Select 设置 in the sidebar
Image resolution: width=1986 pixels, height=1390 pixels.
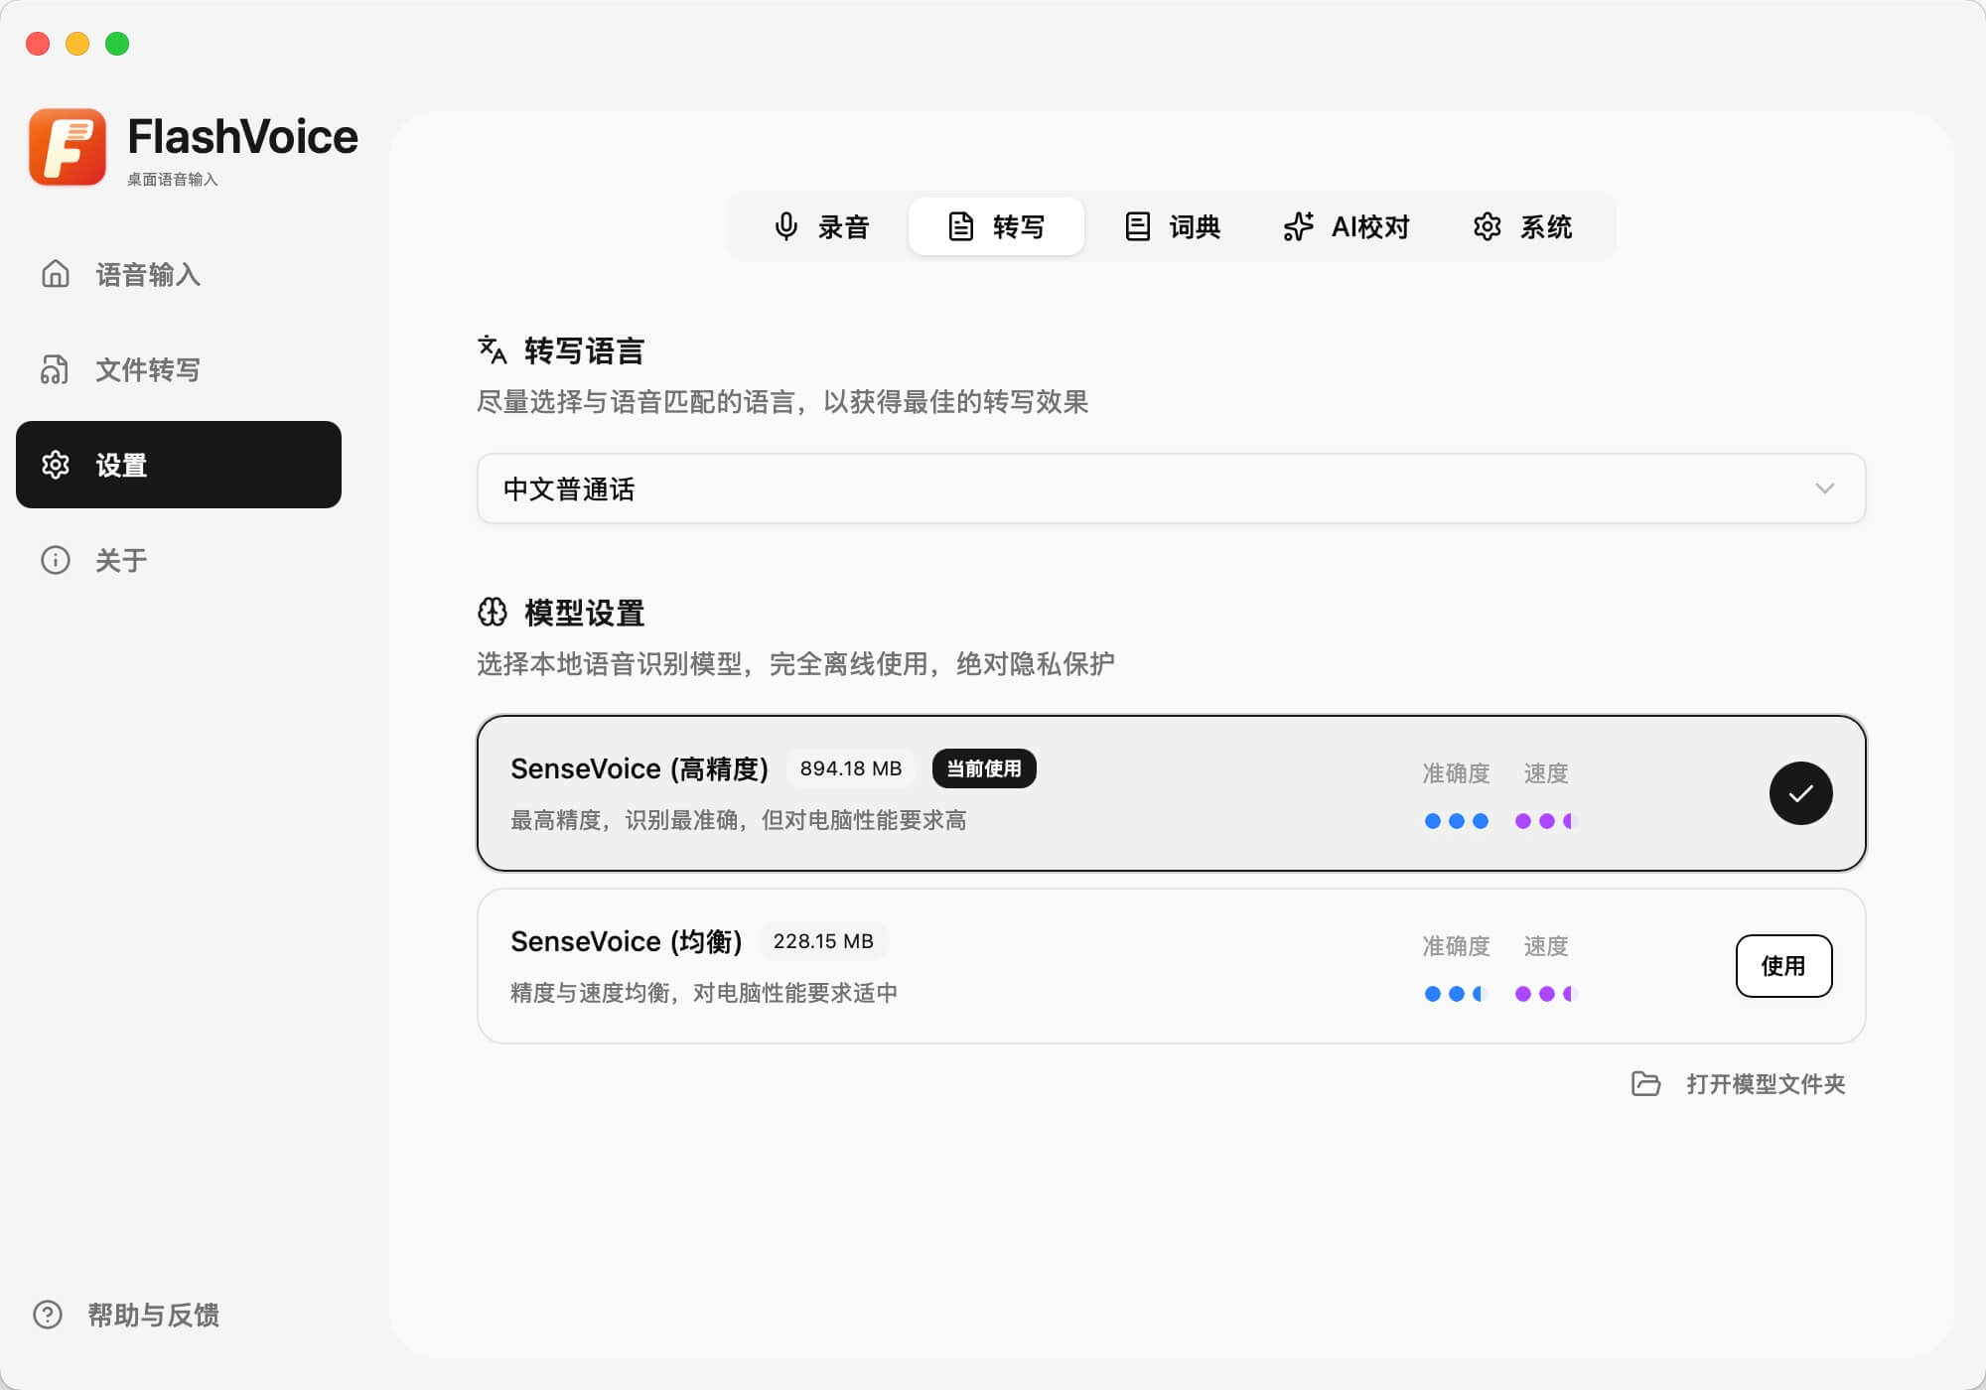179,465
